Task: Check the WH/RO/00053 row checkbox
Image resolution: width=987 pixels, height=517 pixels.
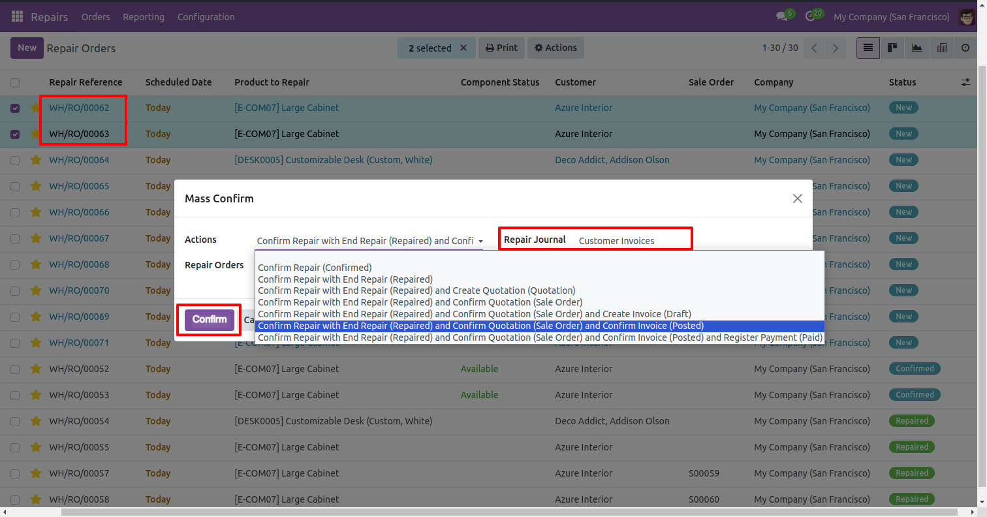Action: pyautogui.click(x=15, y=396)
